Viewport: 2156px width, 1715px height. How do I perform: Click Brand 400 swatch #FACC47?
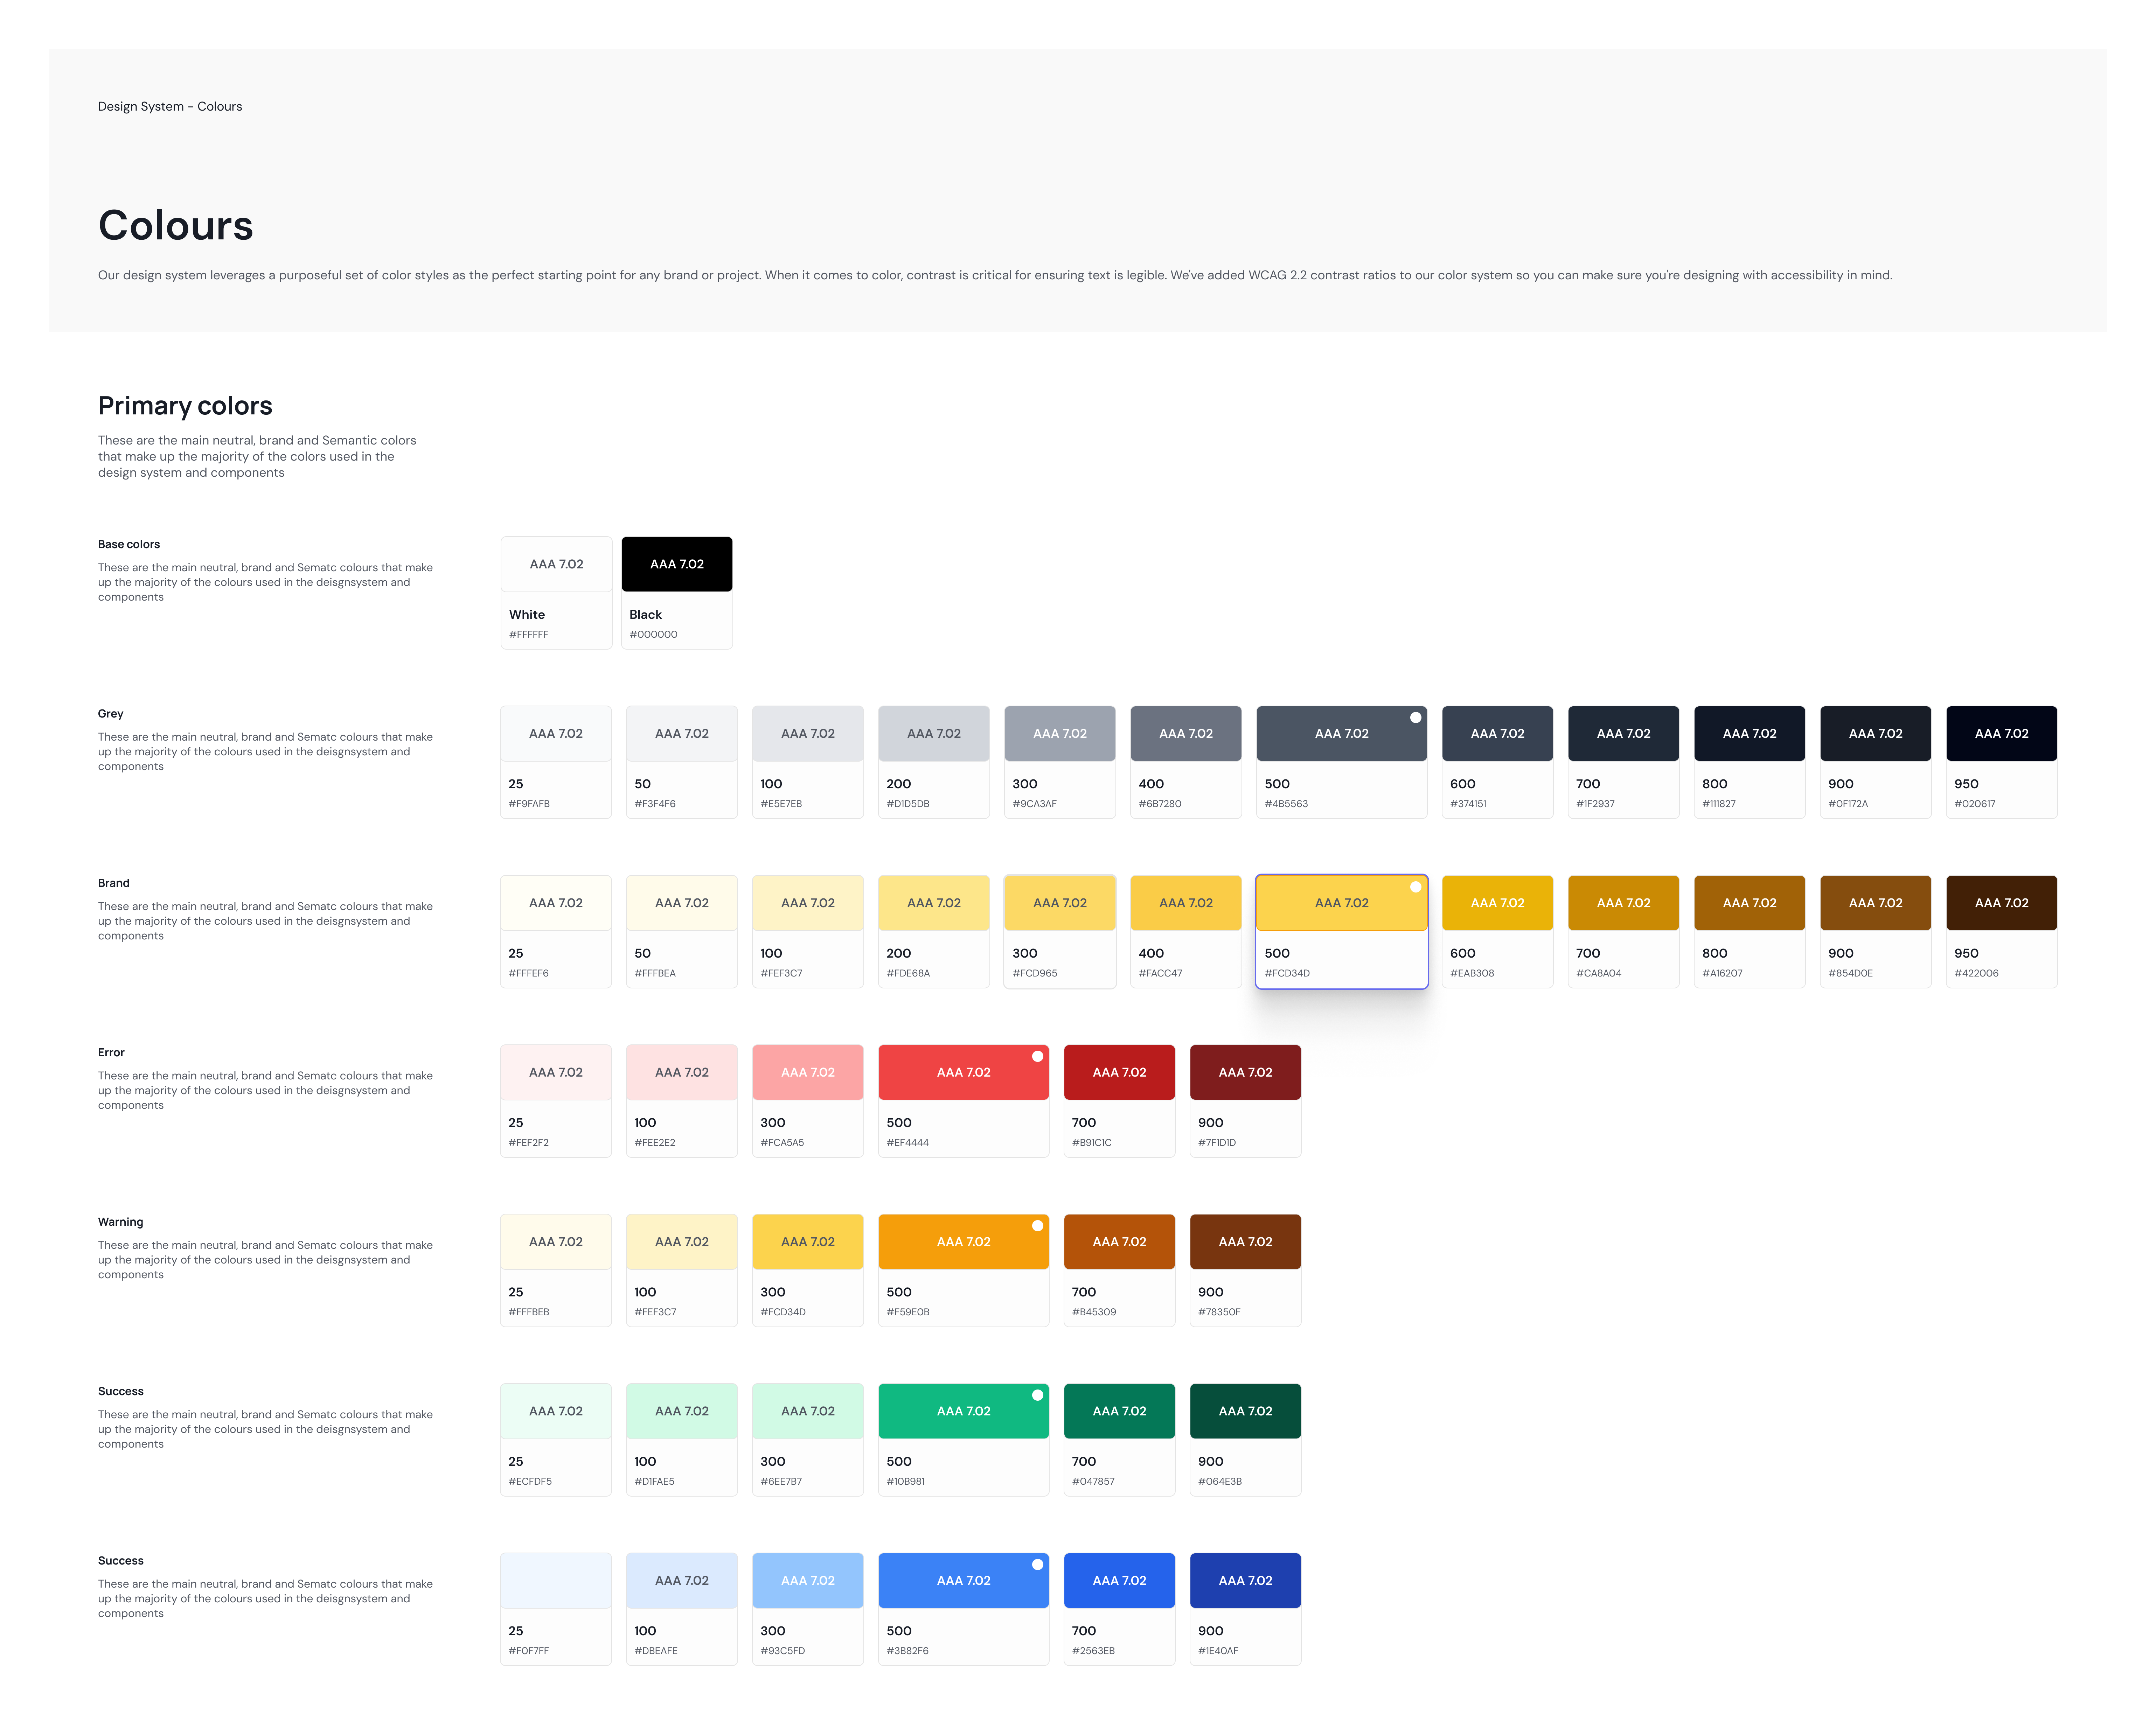coord(1186,931)
